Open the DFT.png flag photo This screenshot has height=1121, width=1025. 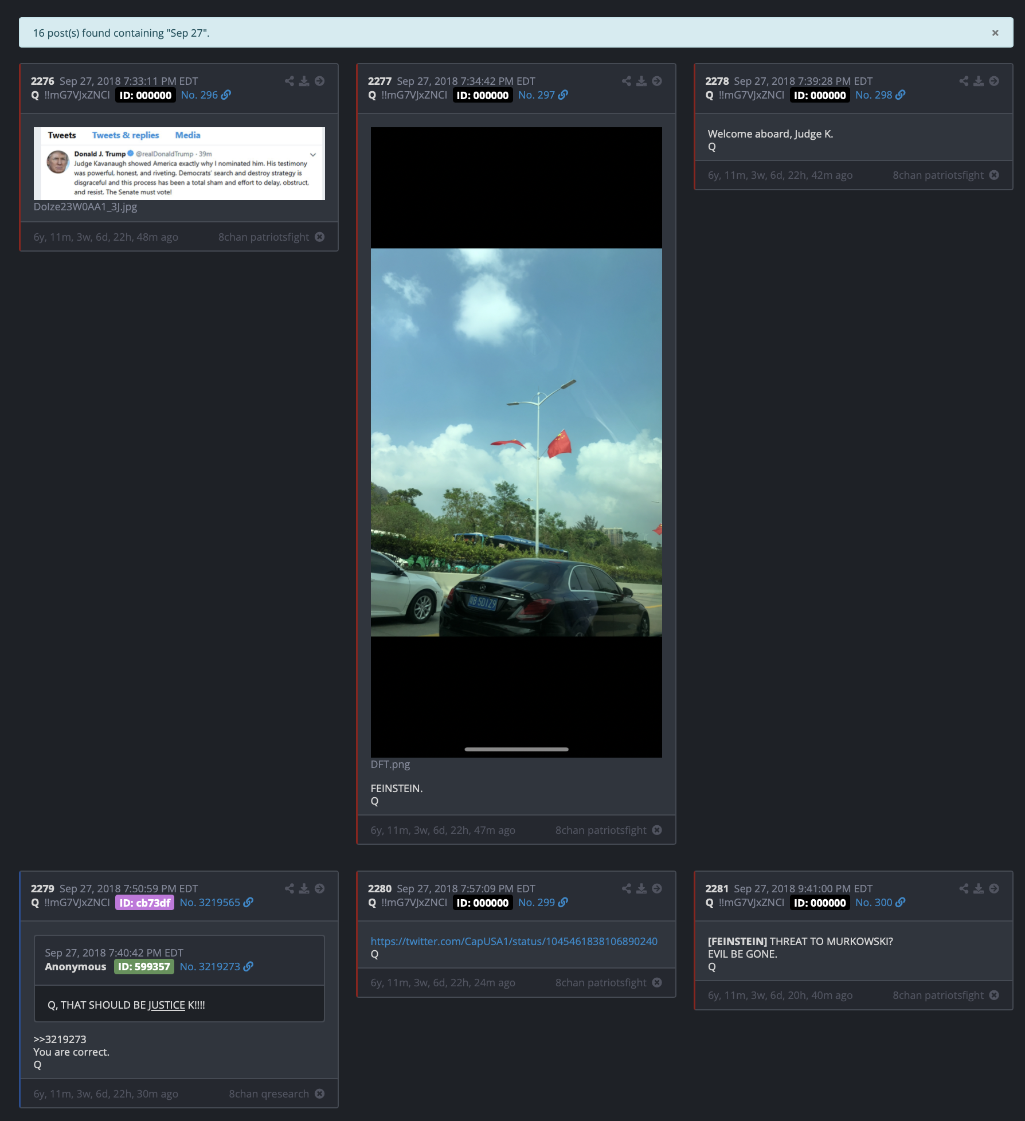516,442
